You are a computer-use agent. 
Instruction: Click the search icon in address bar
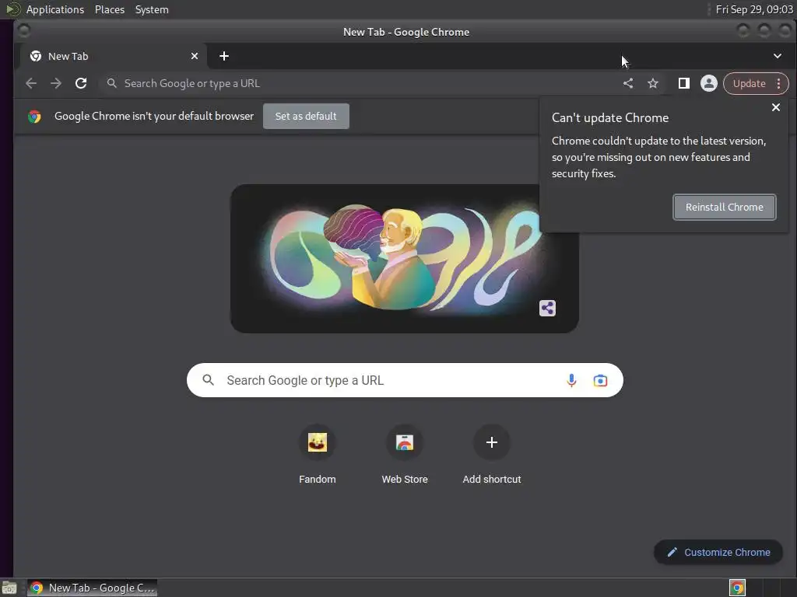click(112, 83)
